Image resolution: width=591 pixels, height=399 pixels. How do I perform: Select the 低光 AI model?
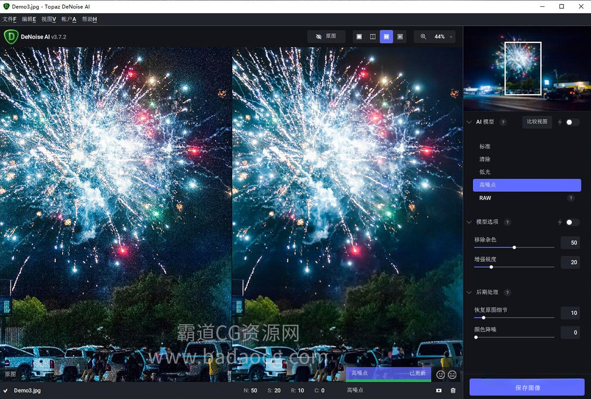(527, 172)
